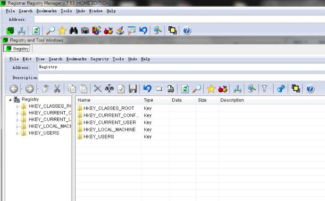Click the funnel filter icon
Viewport: 325px width, 201px height.
[264, 89]
